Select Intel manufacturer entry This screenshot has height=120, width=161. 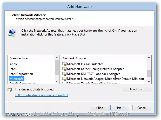(x=12, y=69)
